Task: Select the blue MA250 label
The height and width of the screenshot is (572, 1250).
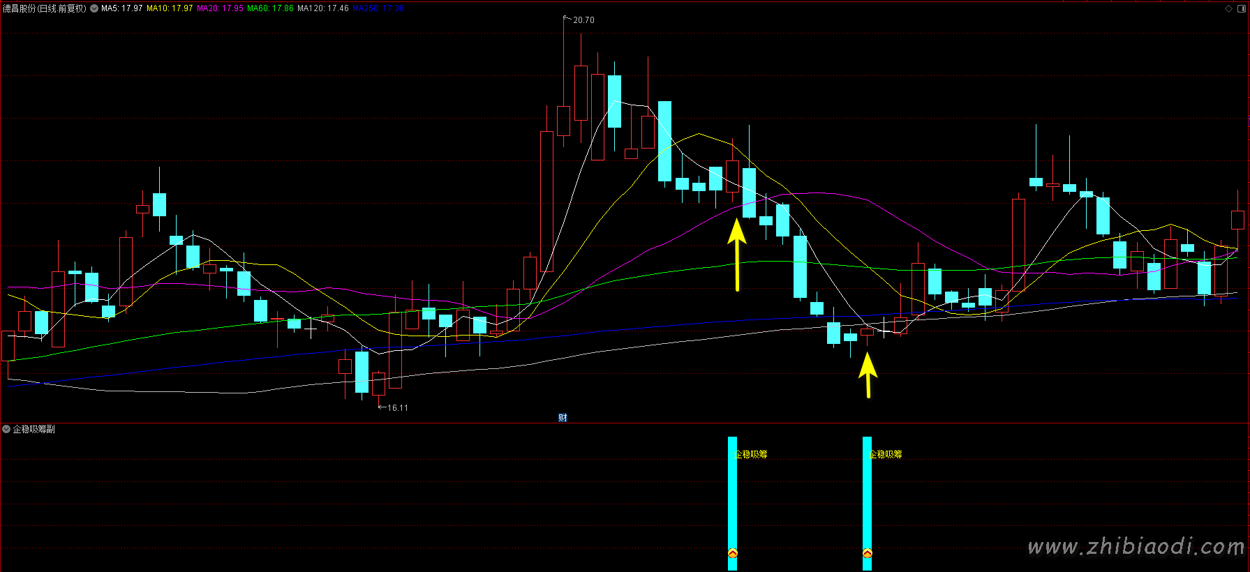Action: (378, 9)
